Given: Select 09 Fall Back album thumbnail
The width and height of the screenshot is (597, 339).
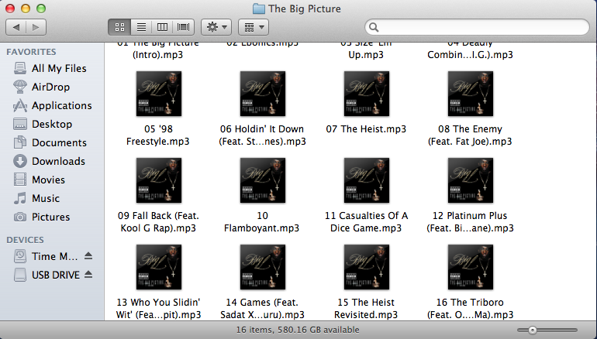Looking at the screenshot, I should click(159, 180).
